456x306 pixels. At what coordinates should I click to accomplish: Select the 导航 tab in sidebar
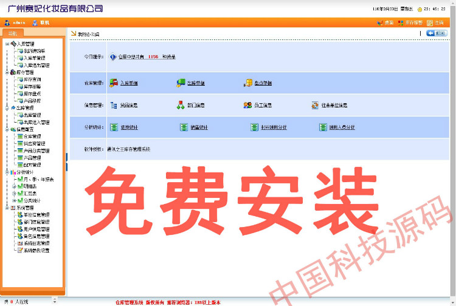click(13, 33)
